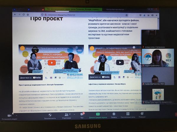
Task: Play the 'Інфогігієна у соціальних мережах' video
Action: tap(120, 62)
